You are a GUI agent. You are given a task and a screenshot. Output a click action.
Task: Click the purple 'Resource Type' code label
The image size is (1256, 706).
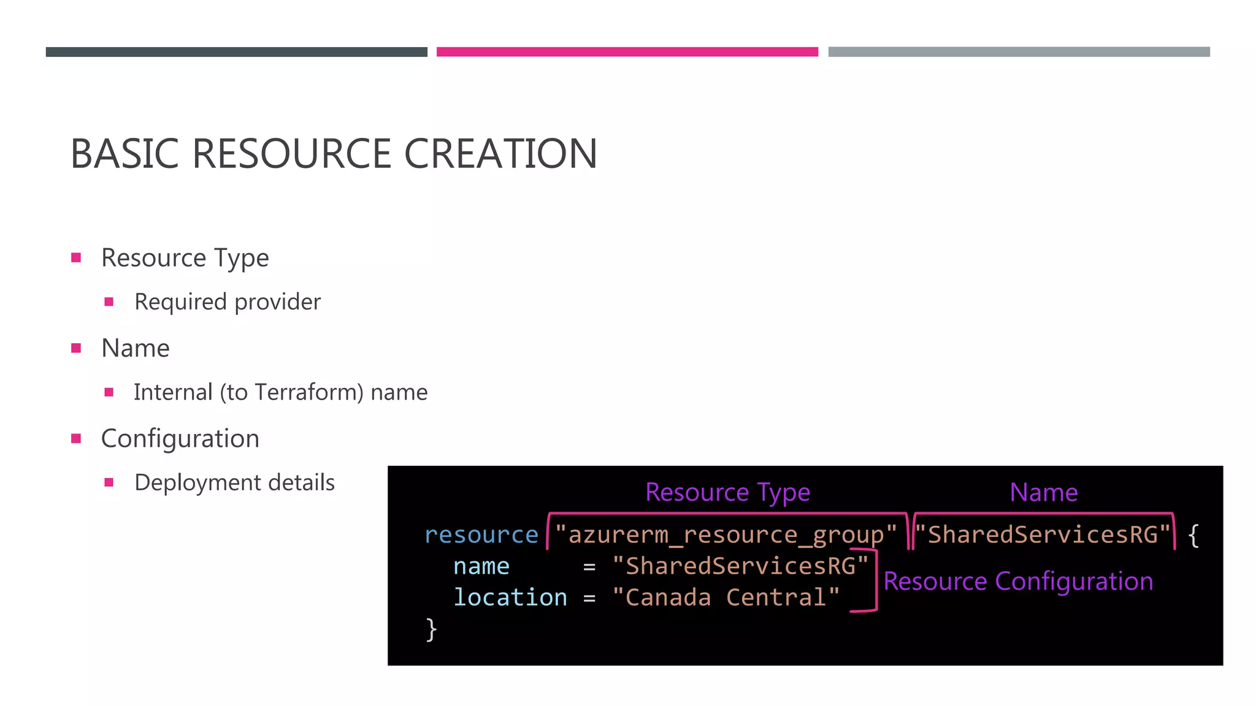[727, 492]
